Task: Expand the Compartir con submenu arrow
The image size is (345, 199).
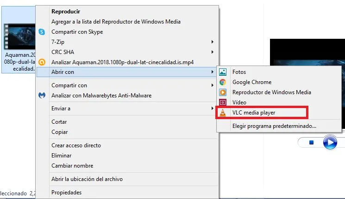Action: 212,85
